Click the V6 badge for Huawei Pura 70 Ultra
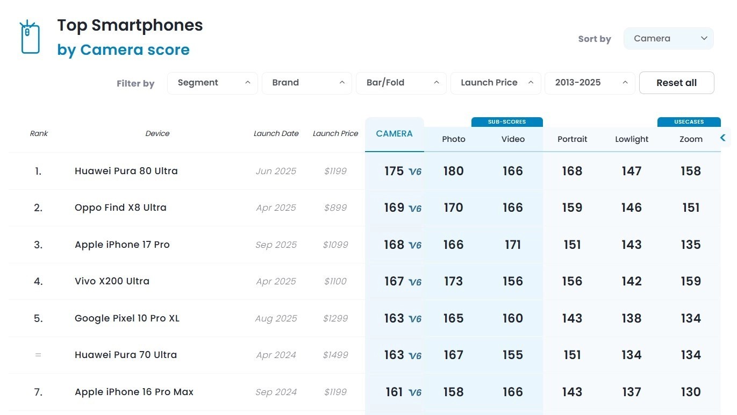The height and width of the screenshot is (415, 737). click(x=415, y=355)
